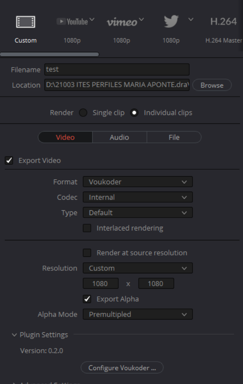Image resolution: width=243 pixels, height=384 pixels.
Task: Open the Format dropdown showing Voukoder
Action: [x=137, y=182]
